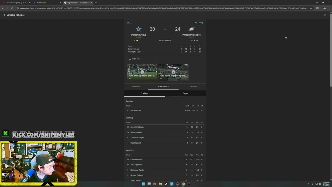The width and height of the screenshot is (332, 187).
Task: Click the Chrome taskbar icon
Action: (183, 184)
